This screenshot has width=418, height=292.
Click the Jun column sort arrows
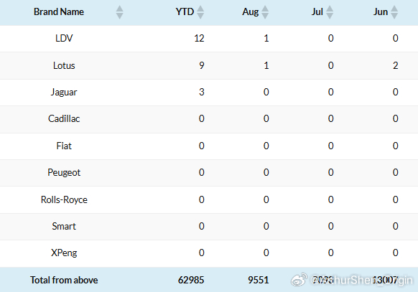pyautogui.click(x=394, y=12)
